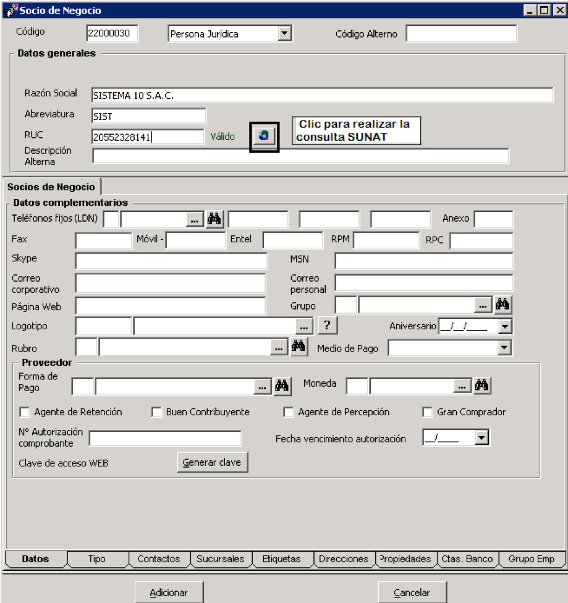Viewport: 568px width, 603px height.
Task: Click the Rubro binoculars search icon
Action: [x=299, y=347]
